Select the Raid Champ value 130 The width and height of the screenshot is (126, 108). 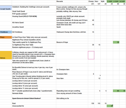(91, 103)
